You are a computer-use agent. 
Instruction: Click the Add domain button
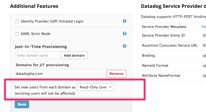74,55
